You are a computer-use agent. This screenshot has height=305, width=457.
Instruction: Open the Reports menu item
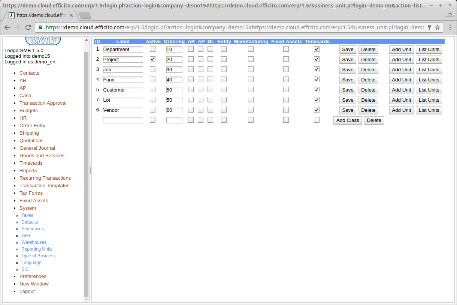(28, 170)
